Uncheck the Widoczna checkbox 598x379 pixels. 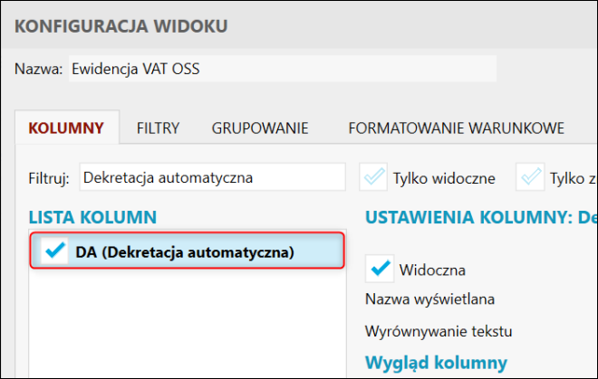381,269
